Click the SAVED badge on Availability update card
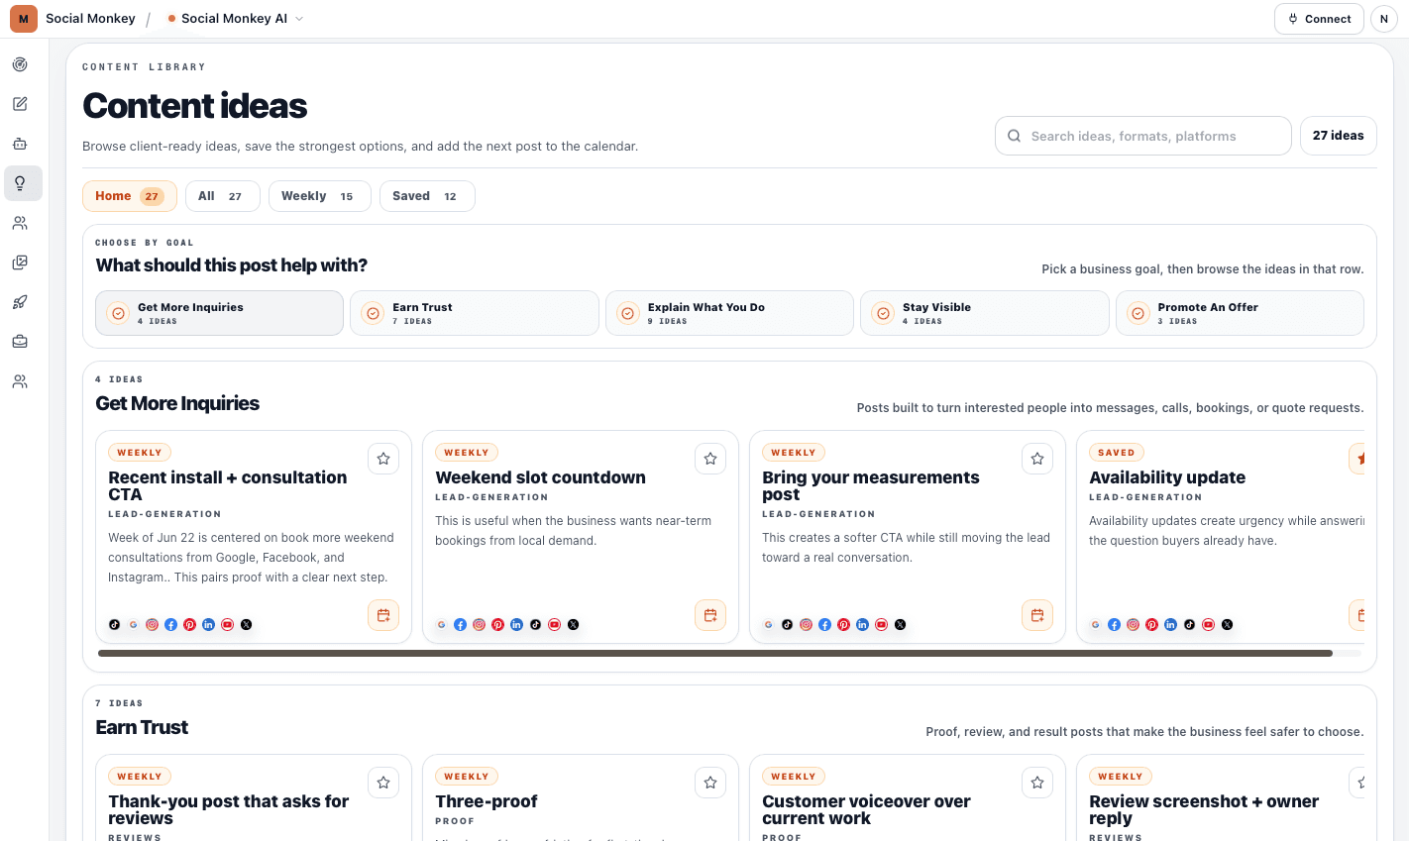This screenshot has width=1409, height=841. [1117, 453]
